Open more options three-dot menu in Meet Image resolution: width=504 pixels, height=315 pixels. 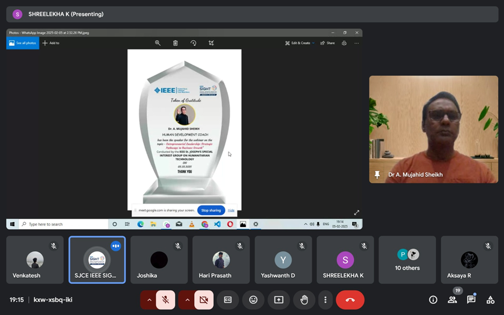(x=325, y=300)
